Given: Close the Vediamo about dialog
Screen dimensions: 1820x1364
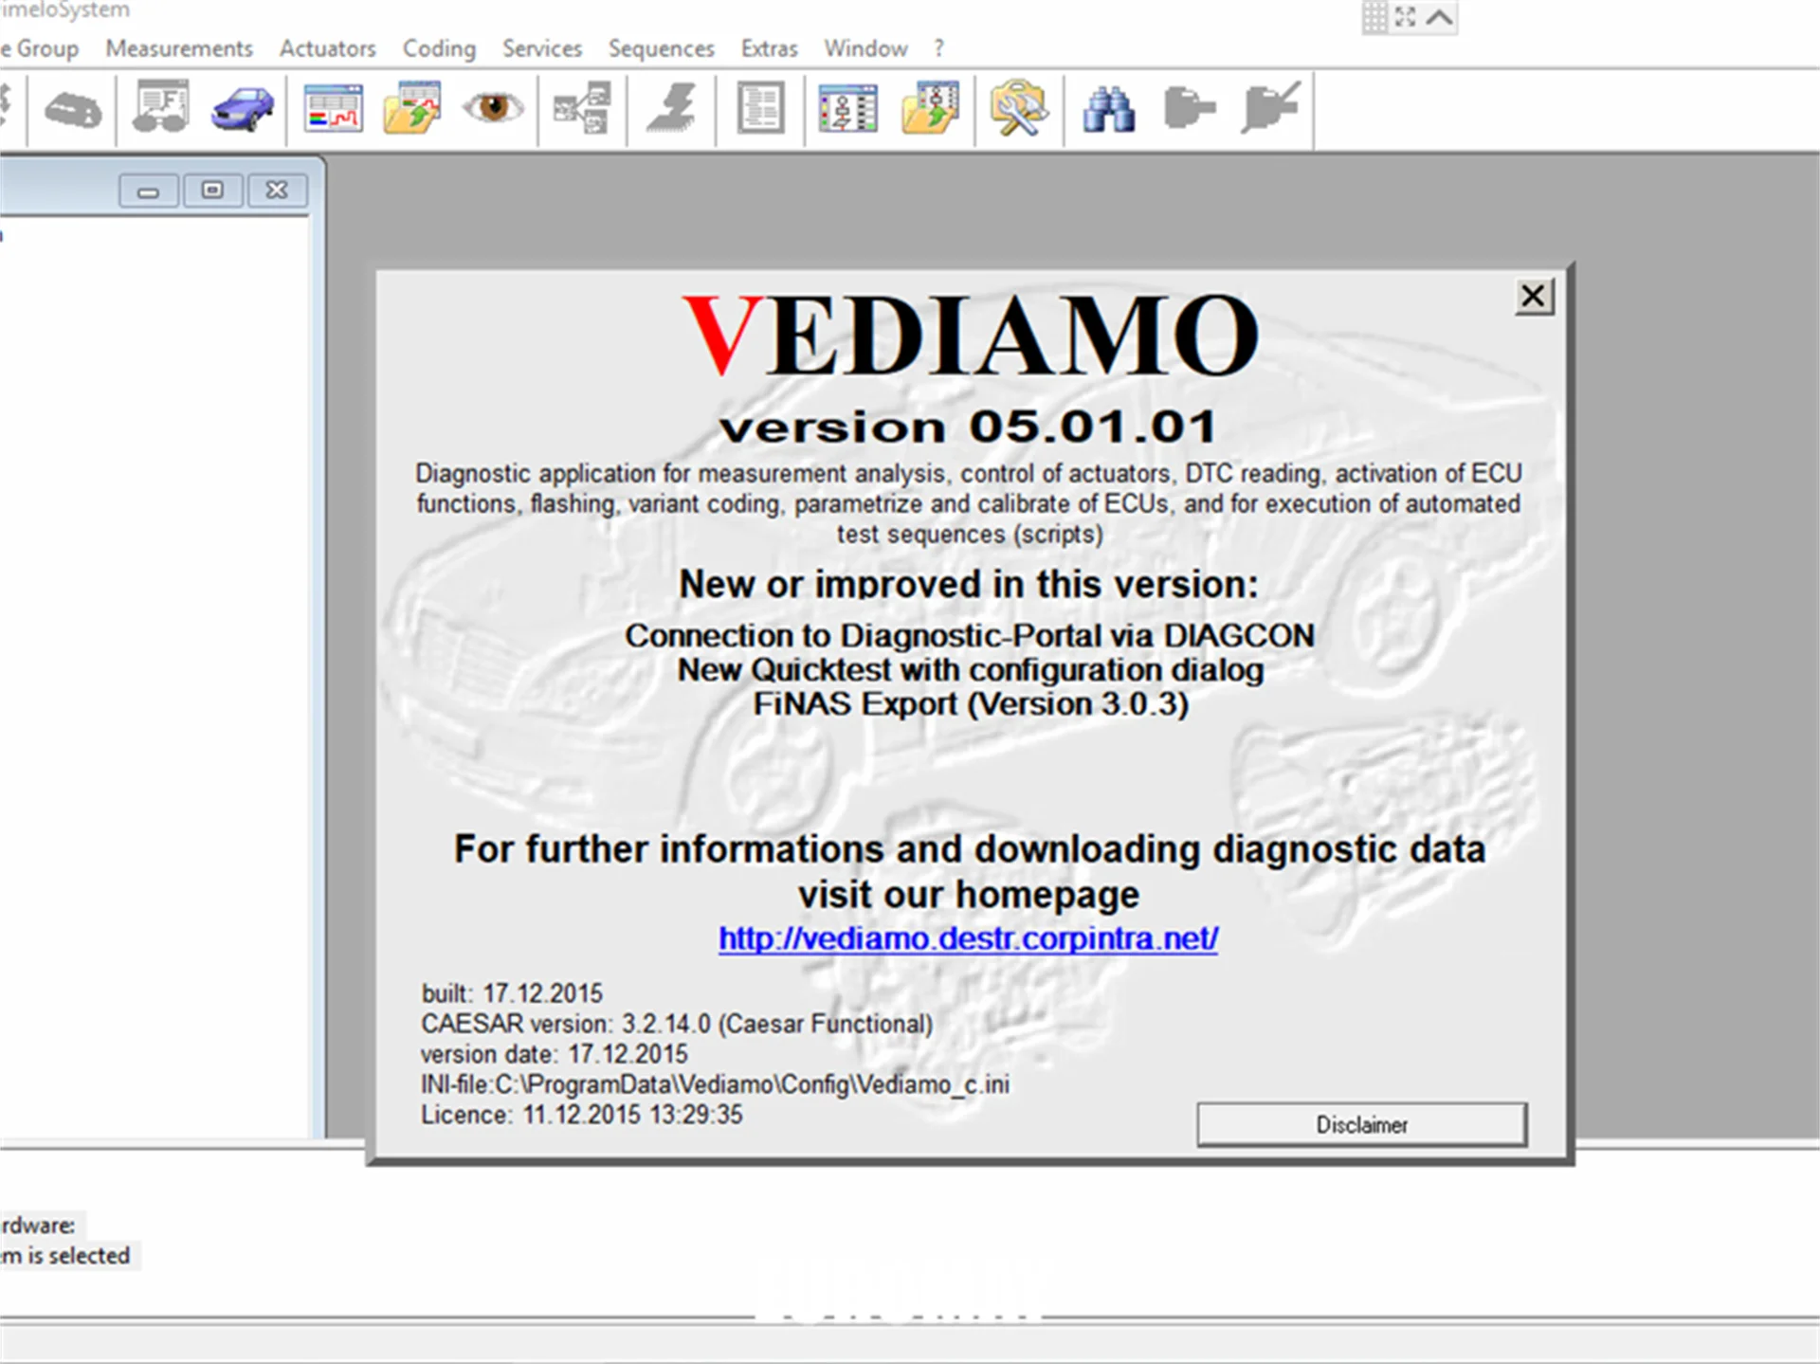Looking at the screenshot, I should pos(1533,297).
